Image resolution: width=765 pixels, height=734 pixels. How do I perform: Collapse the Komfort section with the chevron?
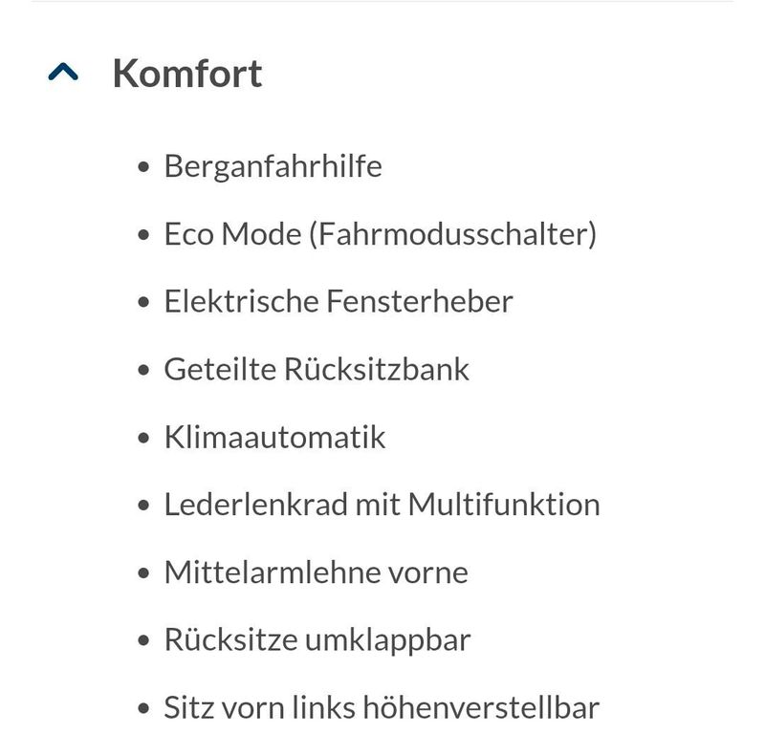[63, 73]
